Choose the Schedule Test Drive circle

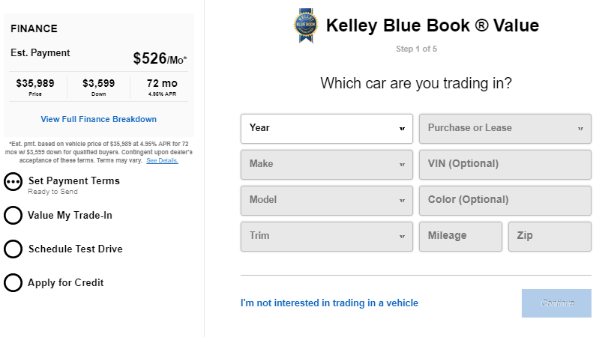point(13,249)
